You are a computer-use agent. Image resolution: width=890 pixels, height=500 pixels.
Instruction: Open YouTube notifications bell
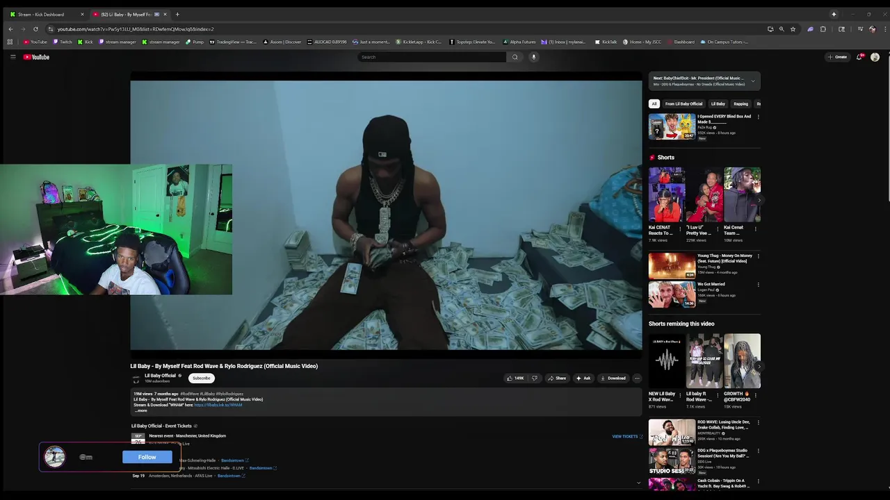[859, 57]
